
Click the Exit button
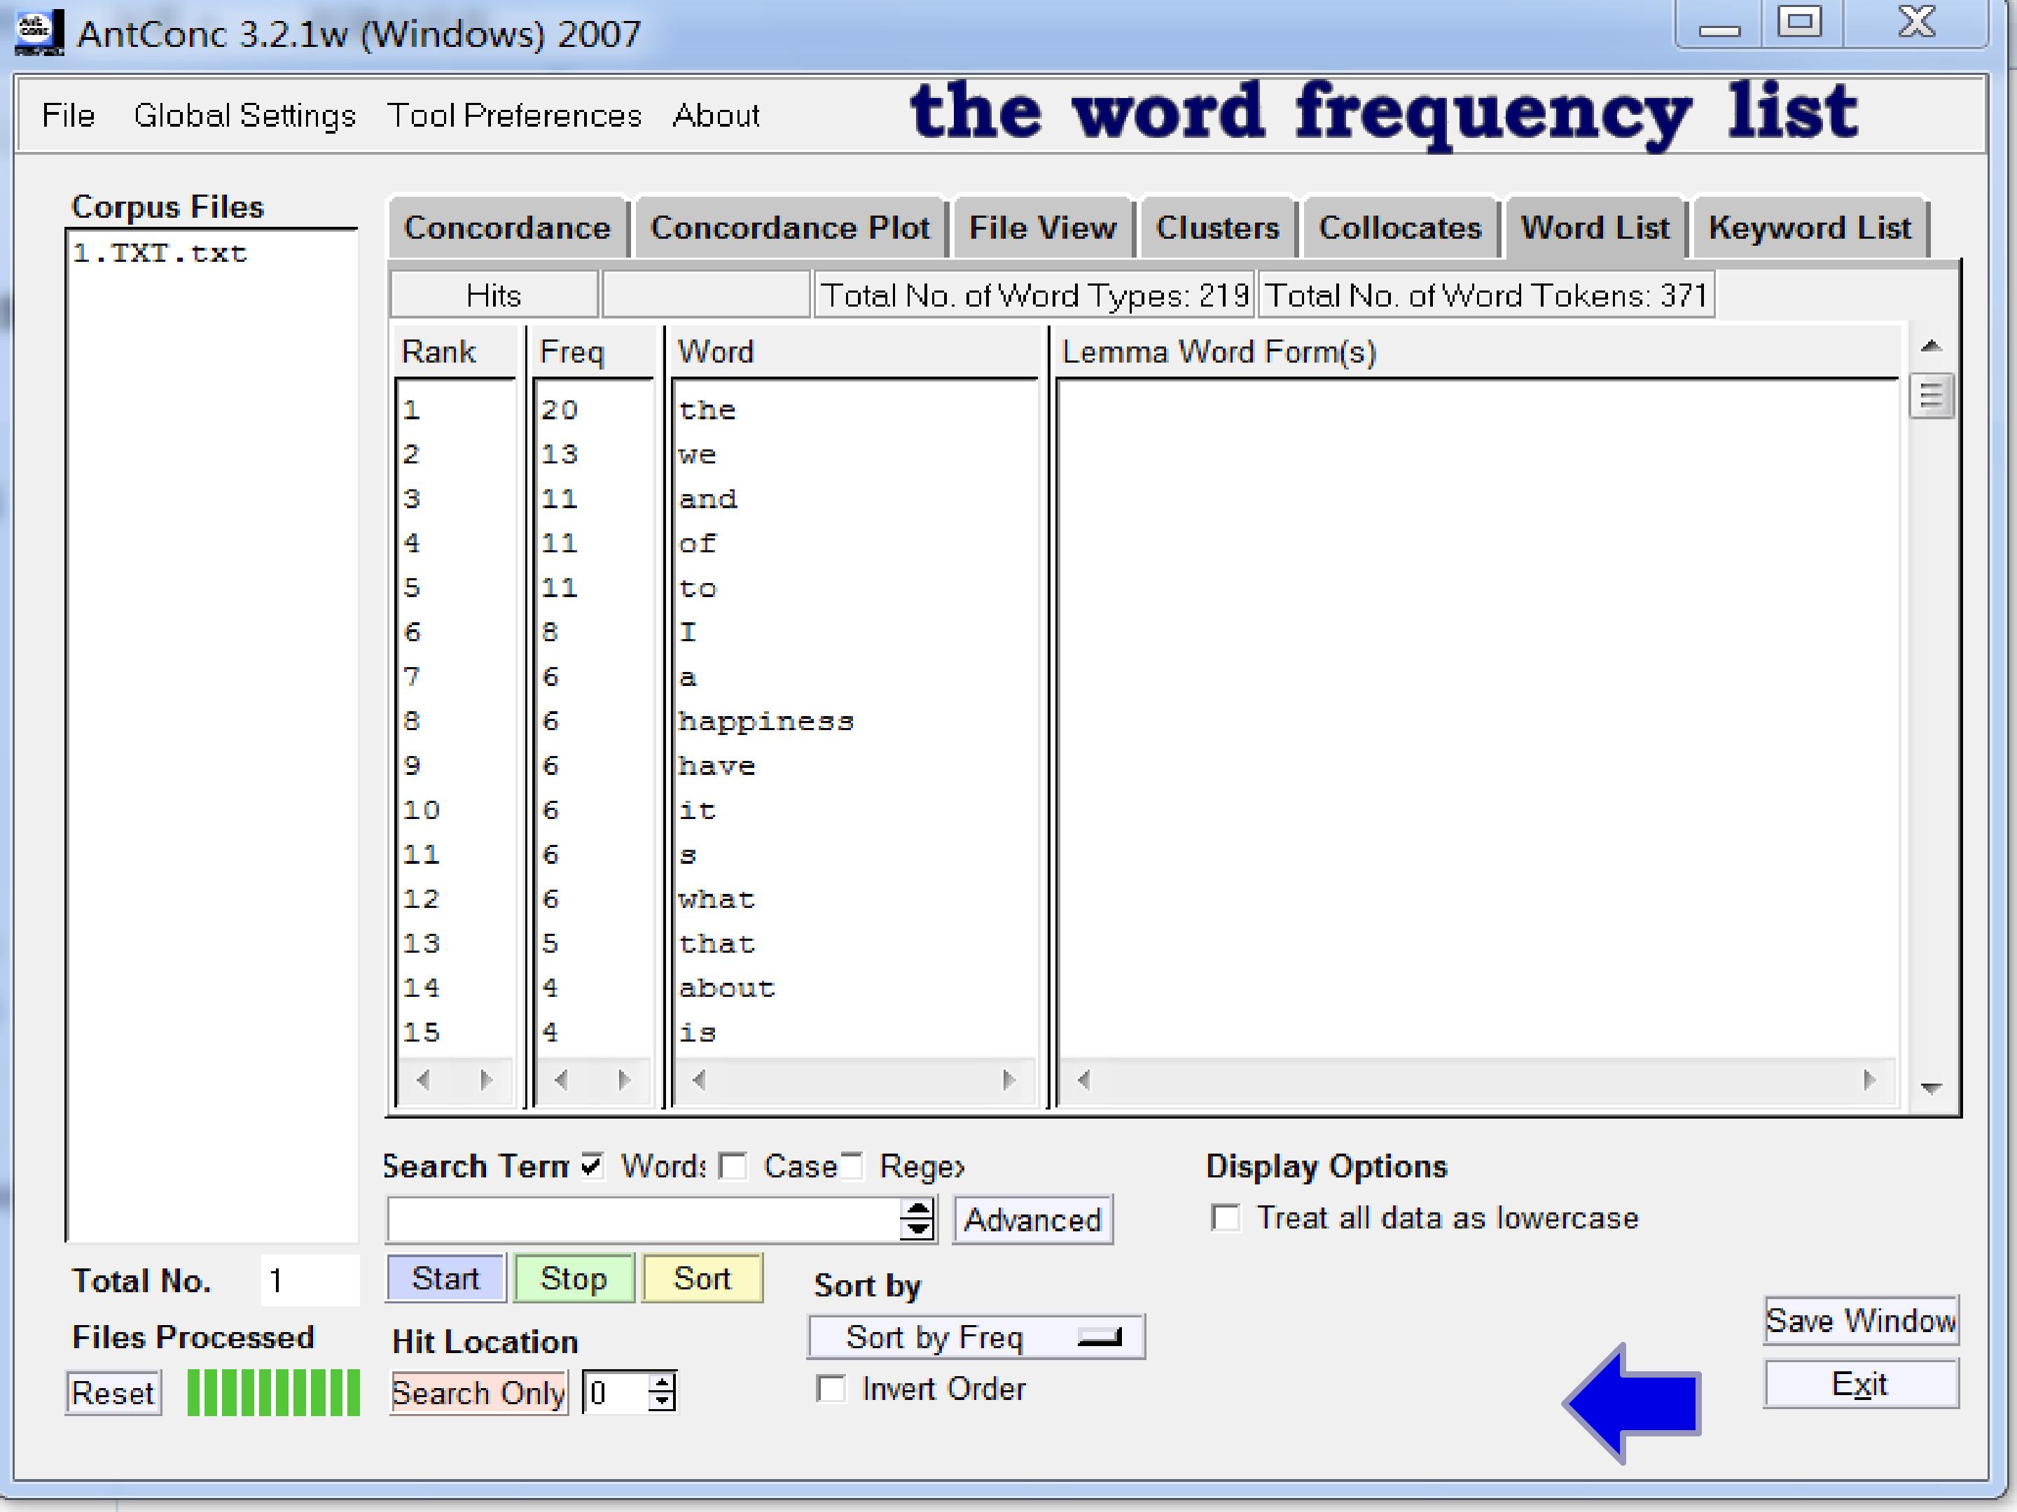pyautogui.click(x=1860, y=1385)
